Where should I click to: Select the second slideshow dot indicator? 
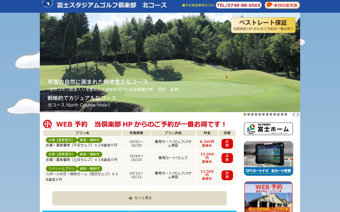(x=249, y=114)
